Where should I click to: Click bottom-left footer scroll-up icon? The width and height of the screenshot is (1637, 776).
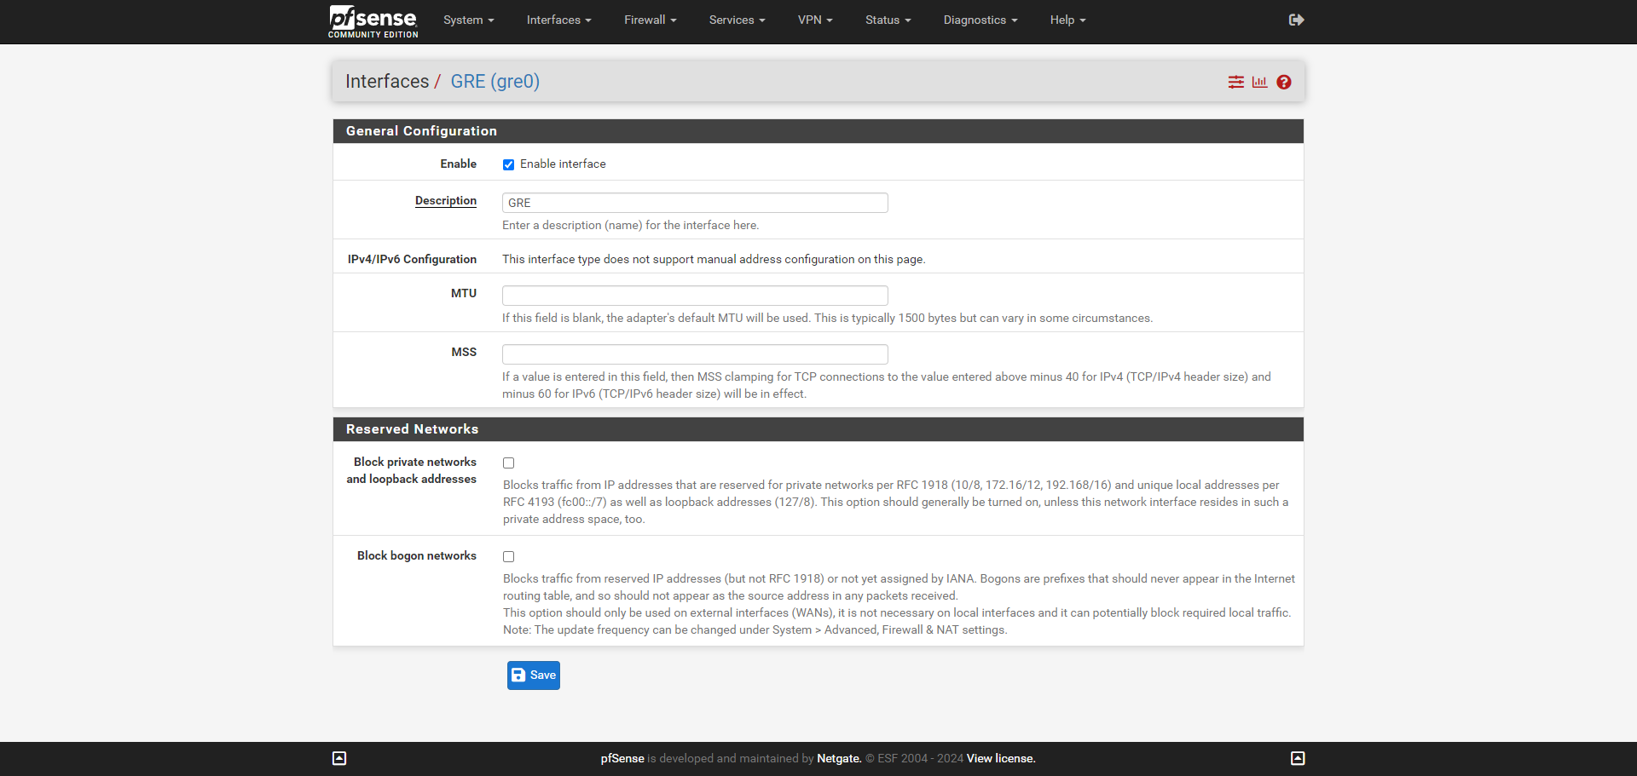[339, 758]
